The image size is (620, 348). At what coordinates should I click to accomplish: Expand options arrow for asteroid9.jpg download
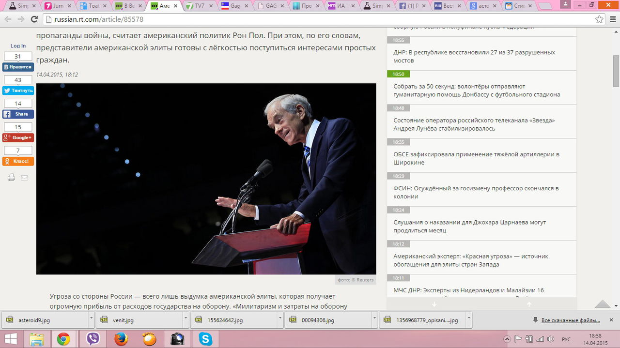[92, 320]
